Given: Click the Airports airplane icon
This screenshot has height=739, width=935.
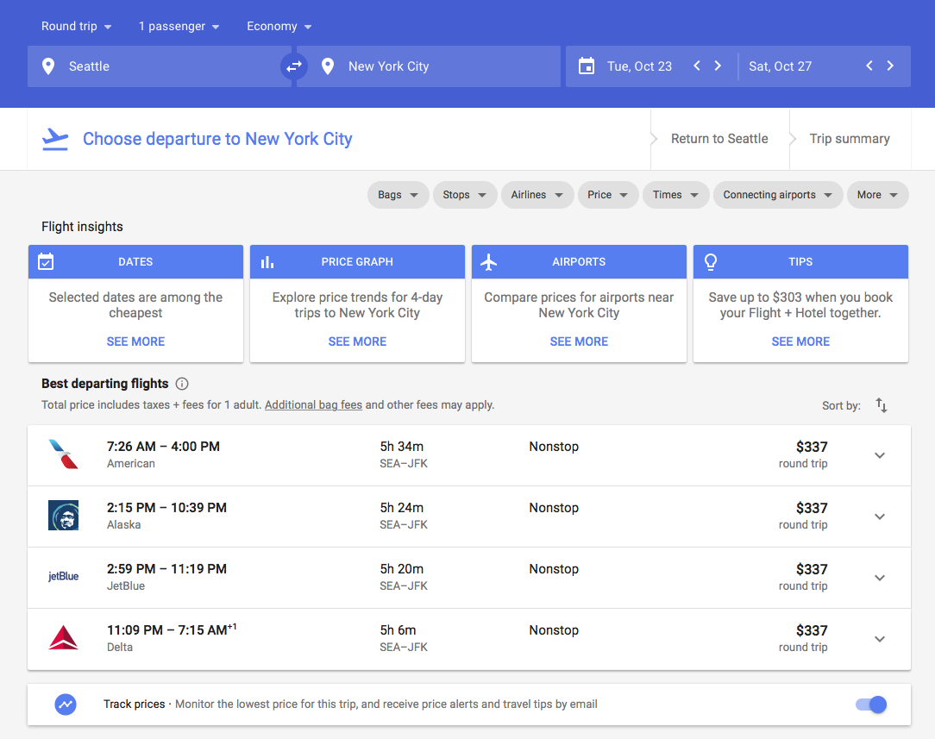Looking at the screenshot, I should tap(489, 261).
